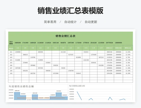This screenshot has height=108, width=141.
Task: Select AA6 December value 643290
Action: tap(101, 65)
